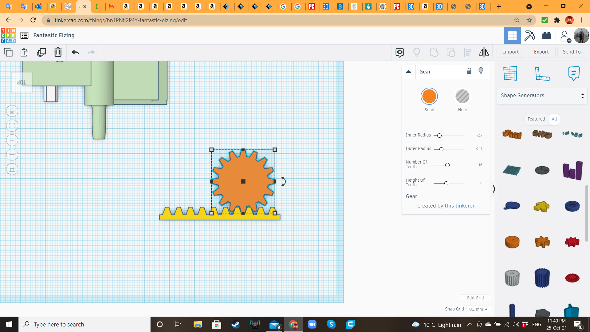The width and height of the screenshot is (590, 332).
Task: Toggle the gear lock editing icon
Action: point(469,71)
